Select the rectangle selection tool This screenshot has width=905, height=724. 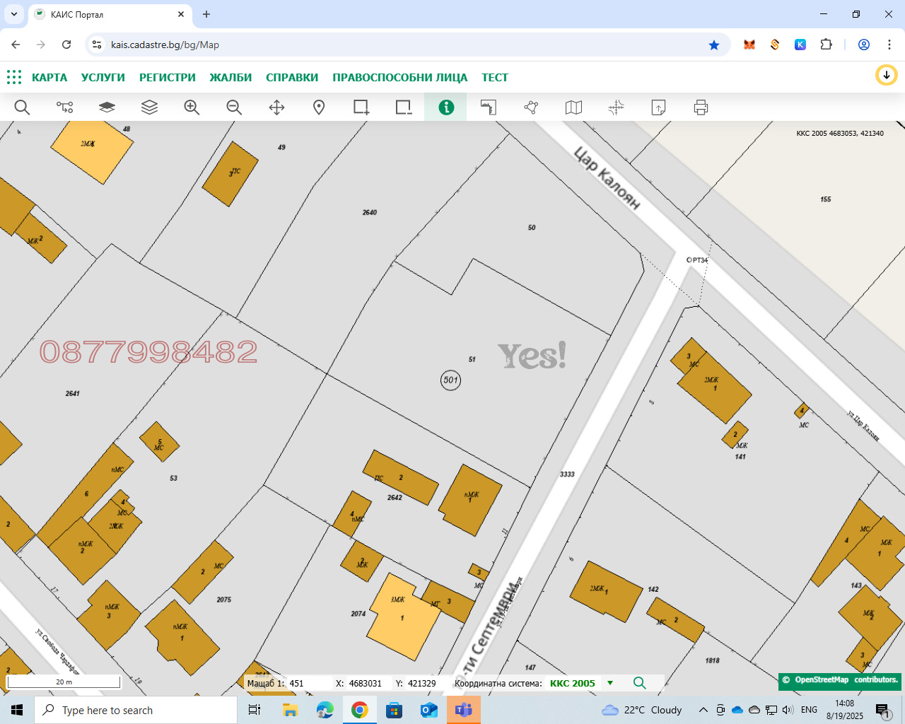pos(361,107)
